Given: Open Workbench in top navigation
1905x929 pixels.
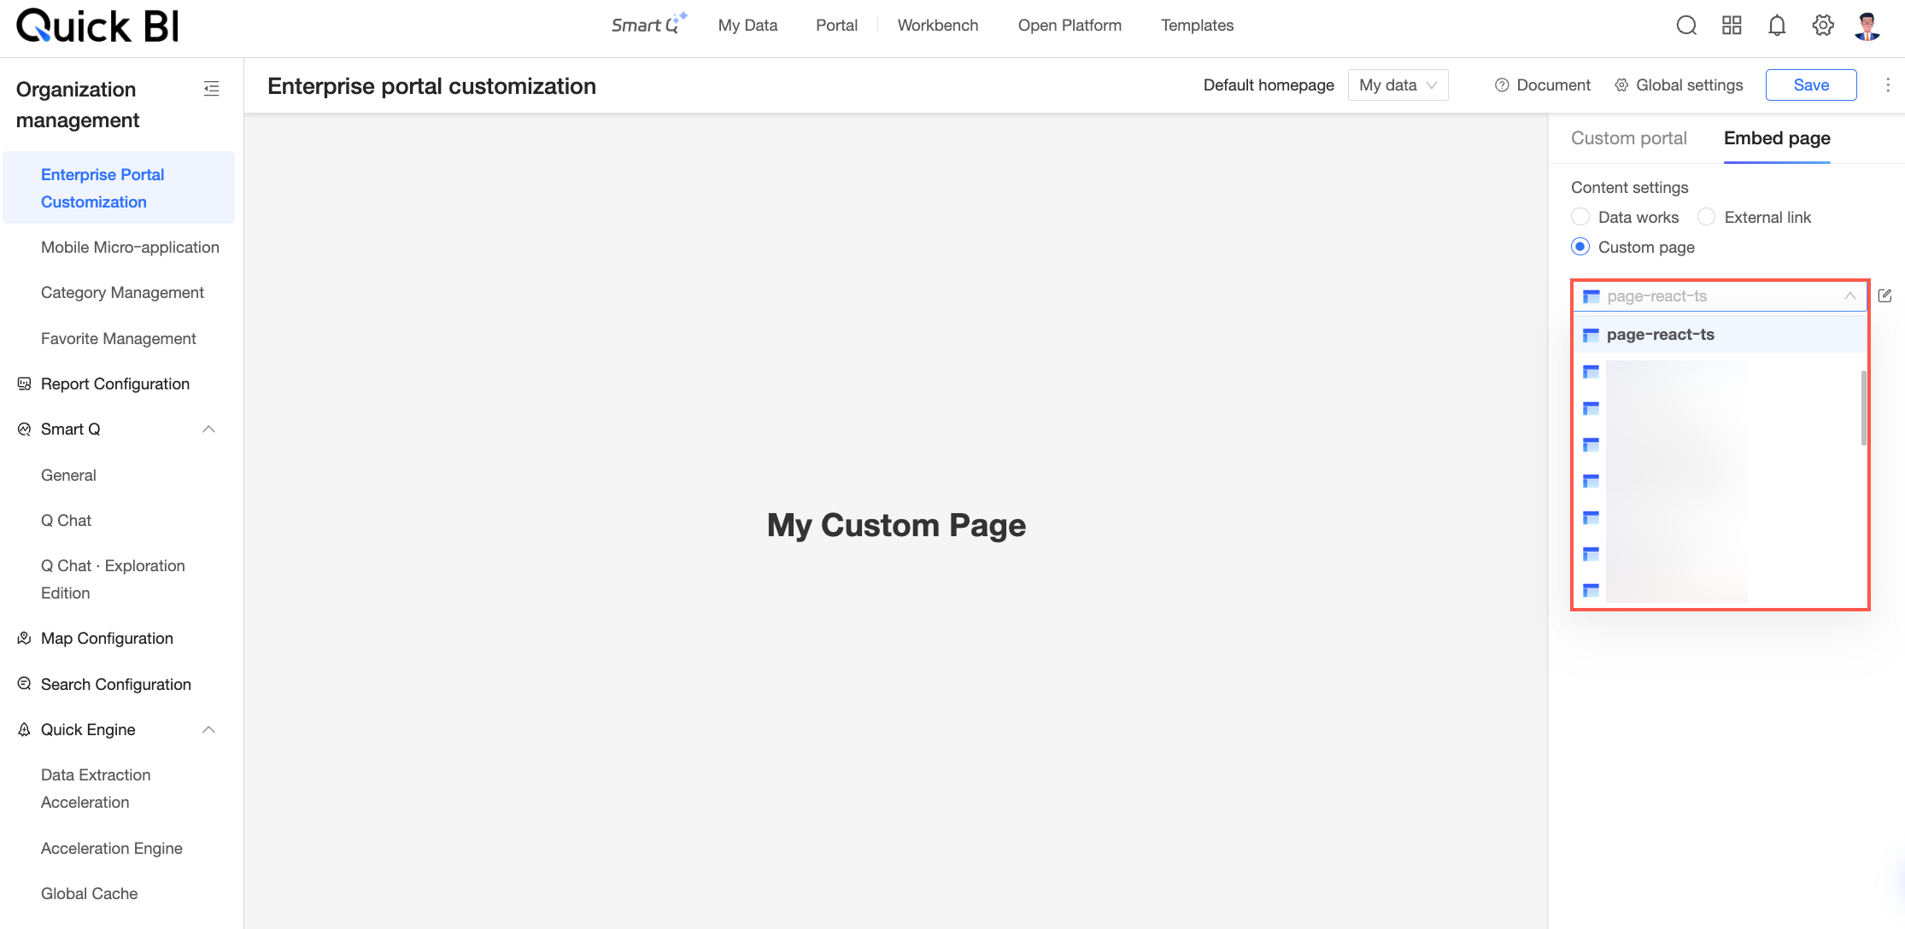Looking at the screenshot, I should 937,26.
